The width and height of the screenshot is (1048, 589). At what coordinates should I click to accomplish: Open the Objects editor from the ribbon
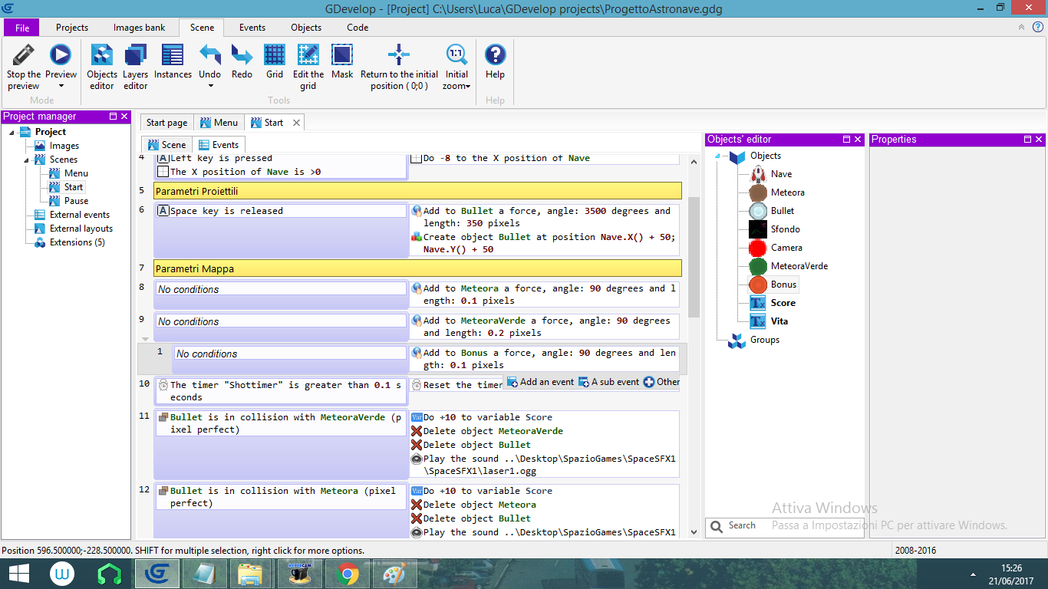coord(102,67)
